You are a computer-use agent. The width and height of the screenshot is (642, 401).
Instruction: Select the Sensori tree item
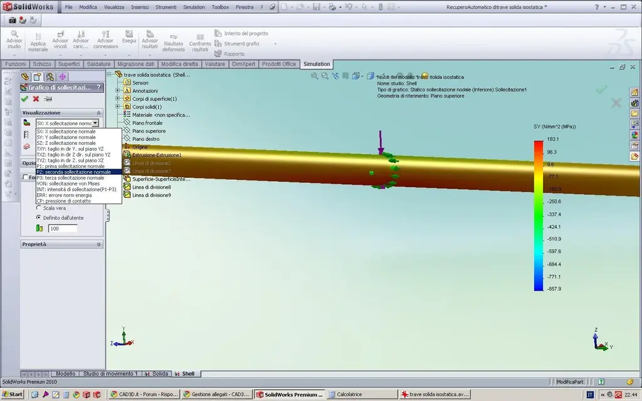tap(140, 83)
